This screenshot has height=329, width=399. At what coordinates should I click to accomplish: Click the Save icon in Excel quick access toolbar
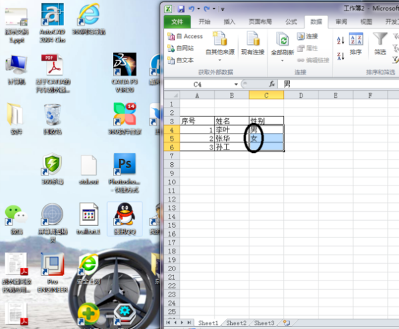click(x=181, y=9)
